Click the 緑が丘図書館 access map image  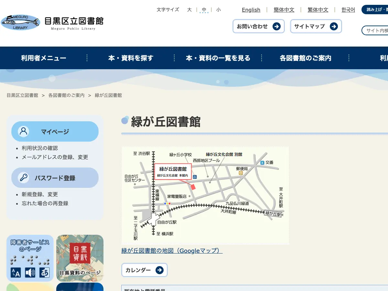205,195
